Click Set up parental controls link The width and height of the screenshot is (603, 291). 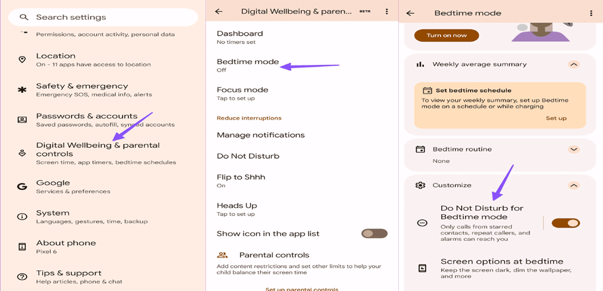(302, 289)
